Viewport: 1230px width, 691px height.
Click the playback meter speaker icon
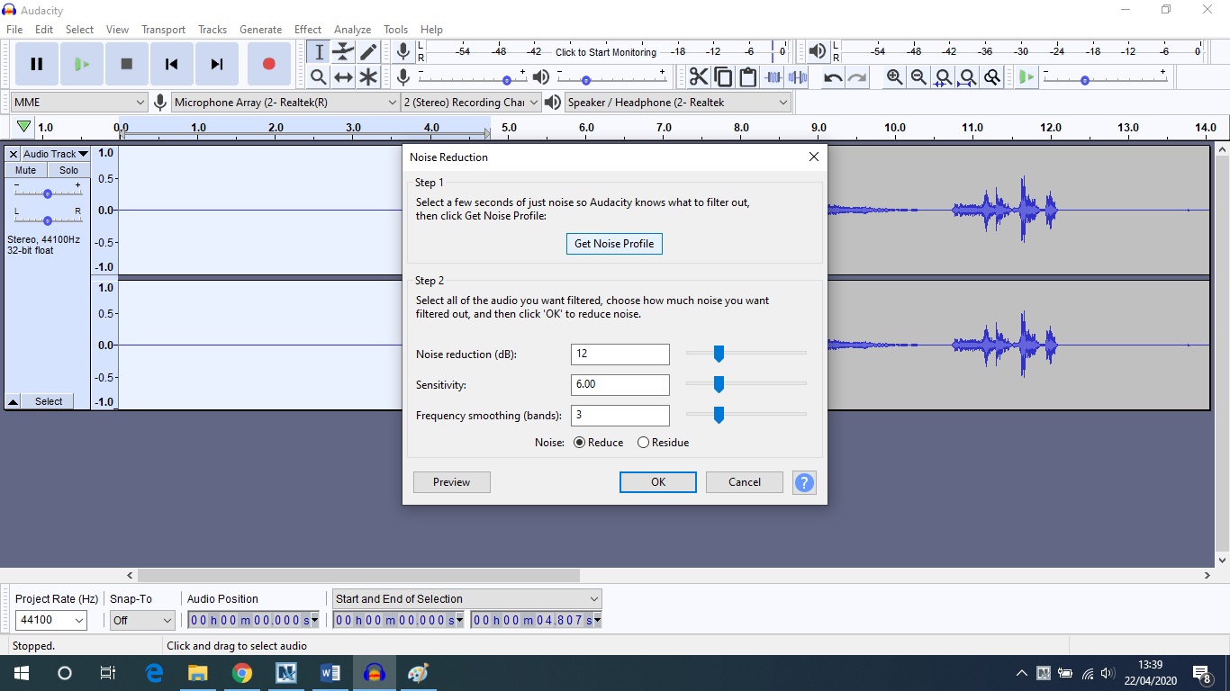coord(818,52)
